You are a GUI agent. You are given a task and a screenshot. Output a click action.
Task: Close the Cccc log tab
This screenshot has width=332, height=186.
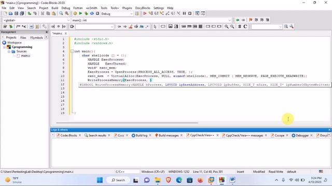pyautogui.click(x=127, y=135)
